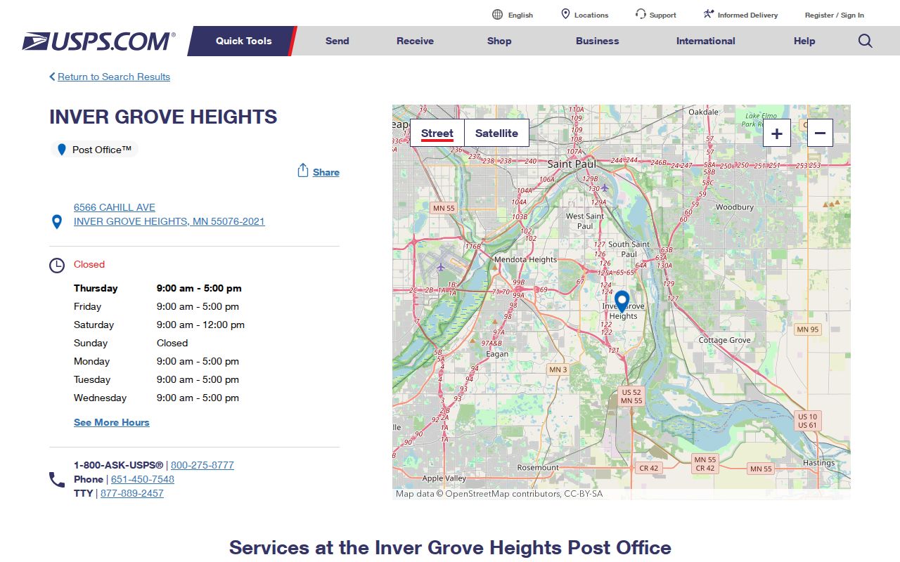Viewport: 900px width, 562px height.
Task: Click the Sunday Closed hours value
Action: pyautogui.click(x=172, y=343)
